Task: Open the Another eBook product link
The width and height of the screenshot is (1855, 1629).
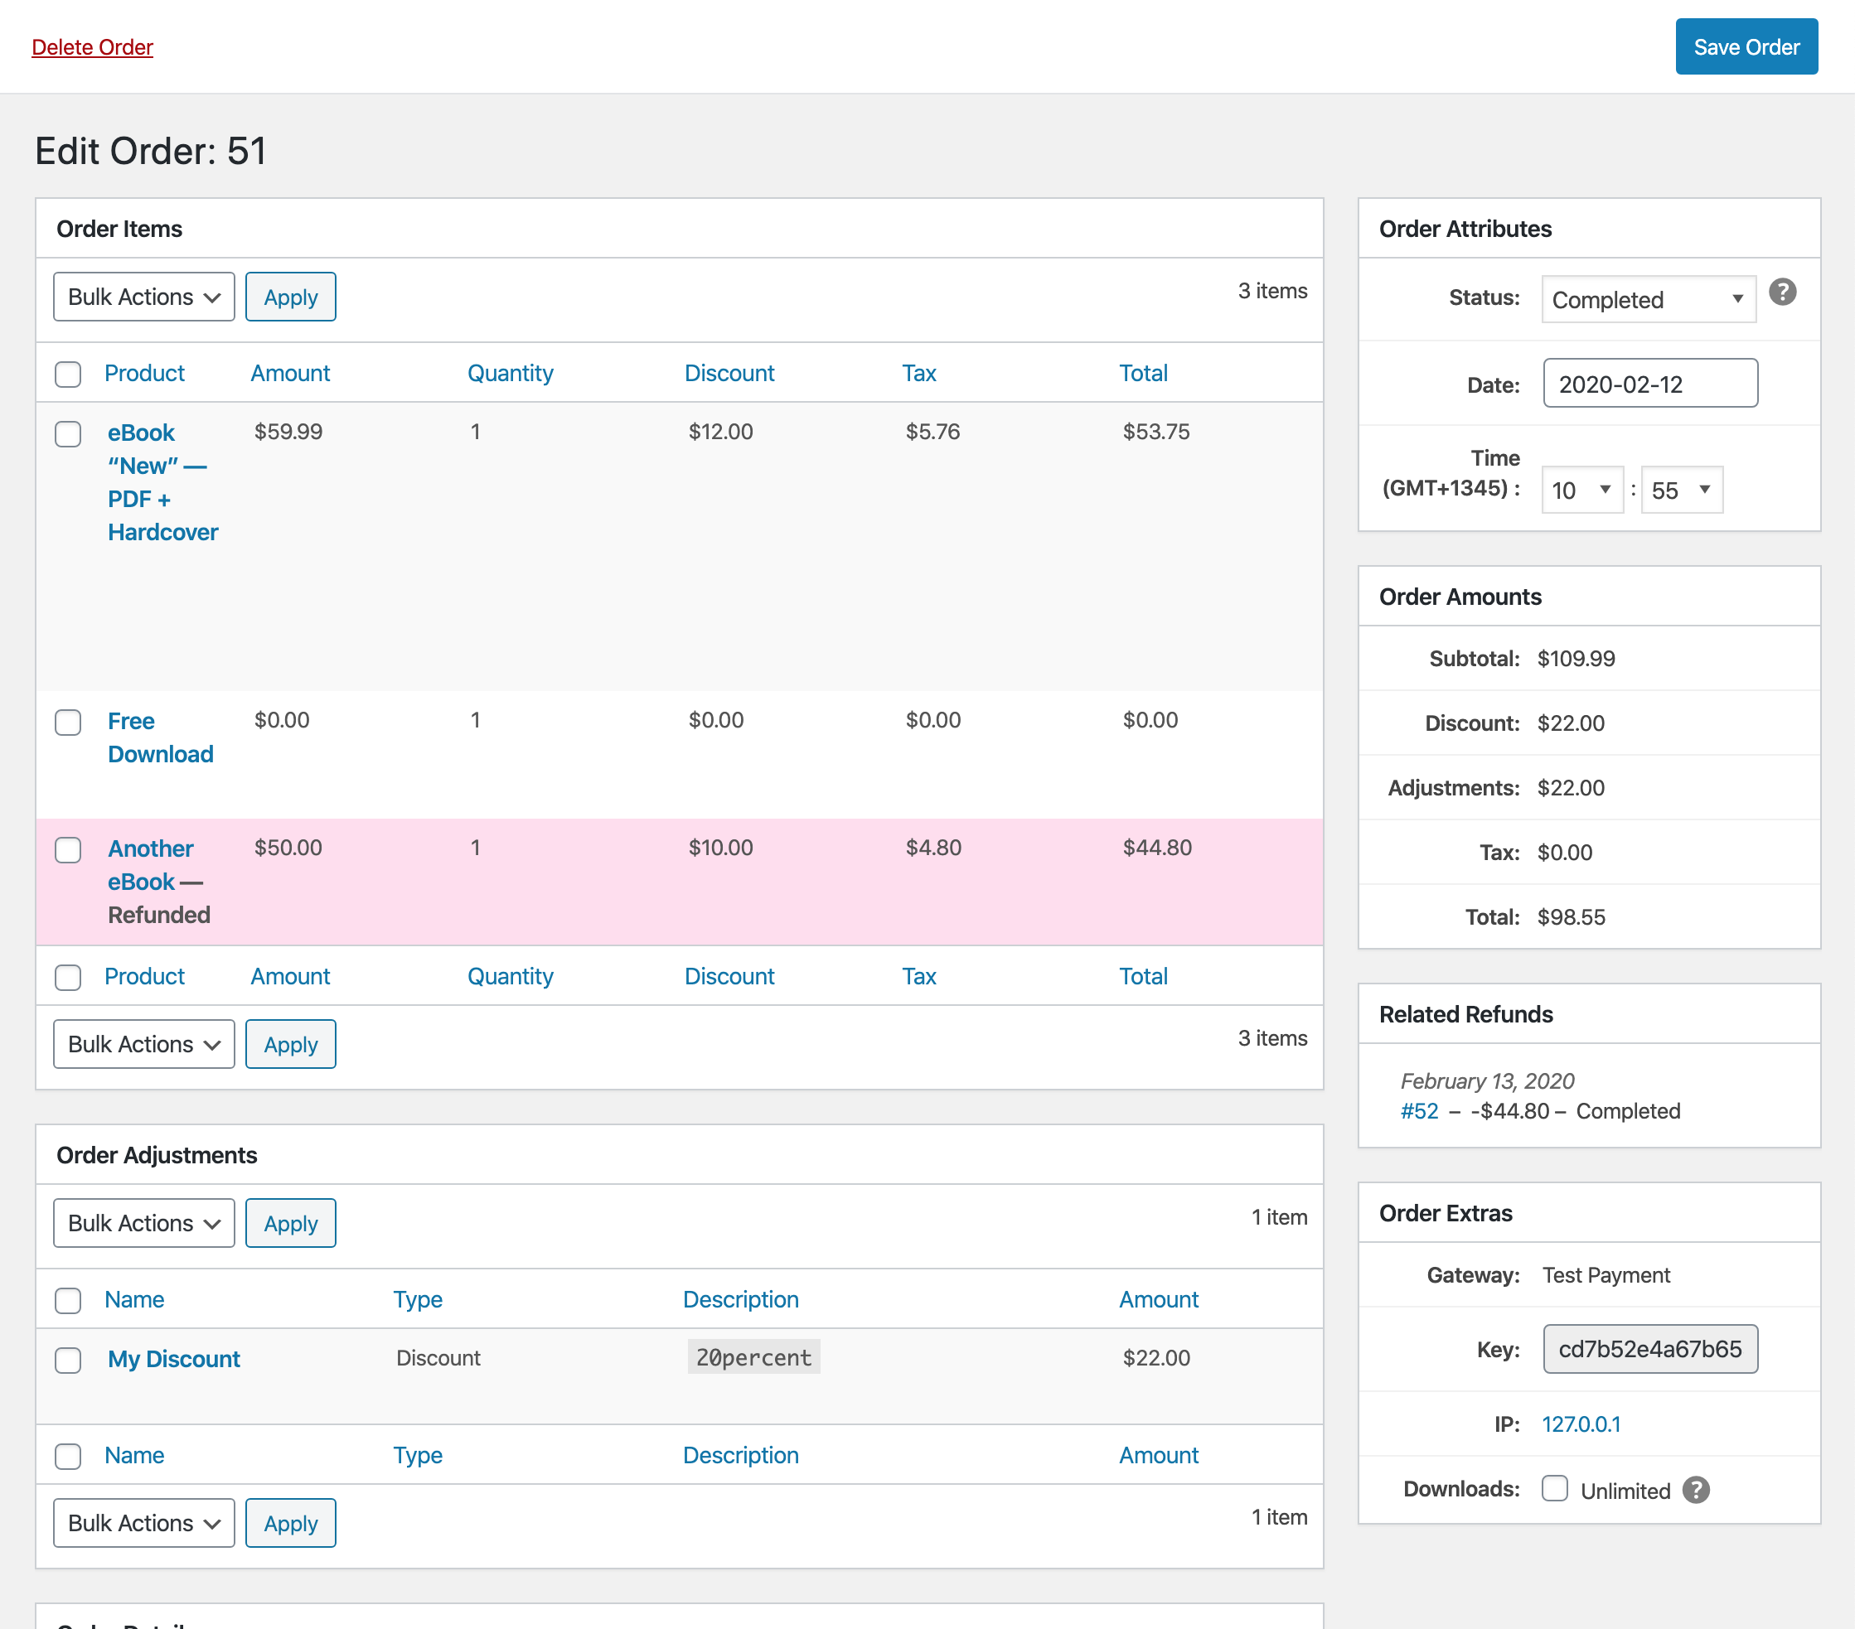Action: point(152,865)
